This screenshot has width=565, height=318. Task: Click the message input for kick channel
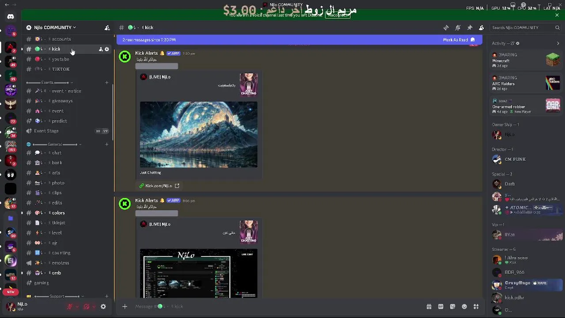[278, 307]
